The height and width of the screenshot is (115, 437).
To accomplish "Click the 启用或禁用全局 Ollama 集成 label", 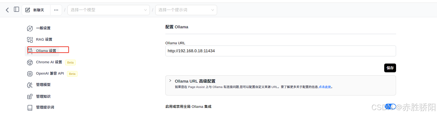I will 188,107.
